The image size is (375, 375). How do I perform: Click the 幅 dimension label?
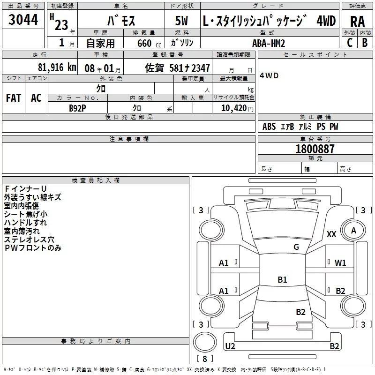click(x=307, y=169)
